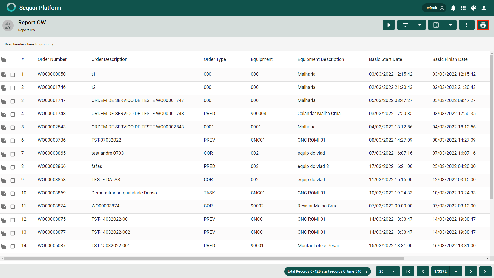This screenshot has width=494, height=278.
Task: Copy row 10 with WO00003869
Action: click(4, 194)
